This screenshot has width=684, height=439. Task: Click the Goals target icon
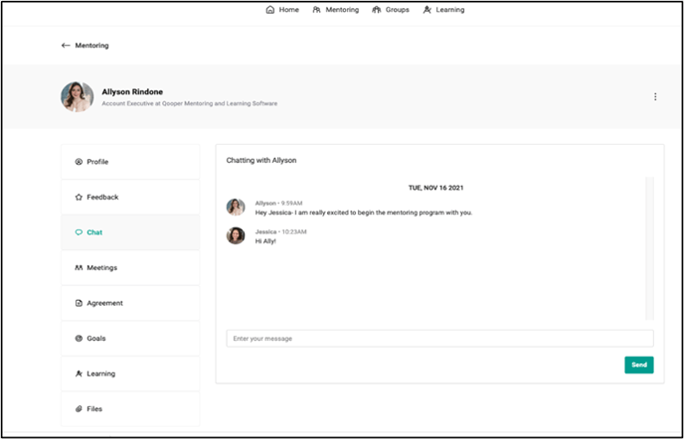pos(79,339)
